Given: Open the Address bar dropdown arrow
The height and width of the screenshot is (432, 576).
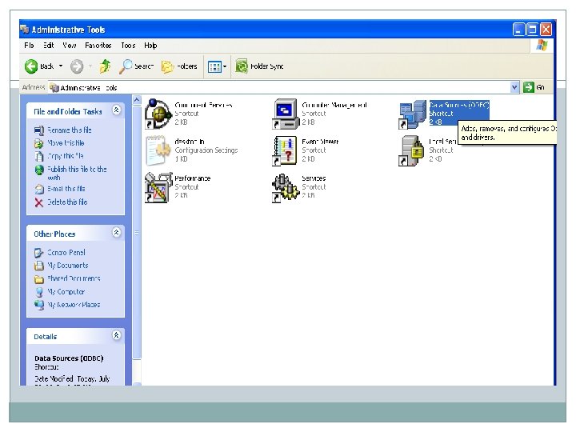Looking at the screenshot, I should coord(514,87).
